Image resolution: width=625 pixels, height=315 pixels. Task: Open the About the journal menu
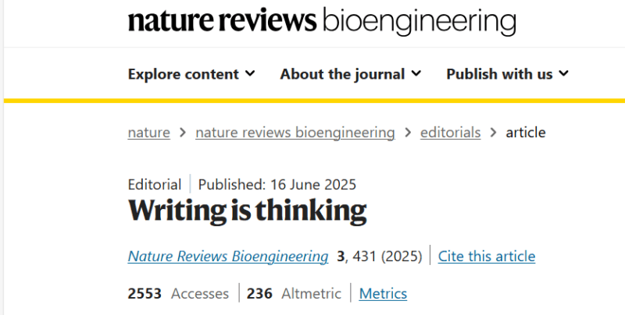coord(350,74)
